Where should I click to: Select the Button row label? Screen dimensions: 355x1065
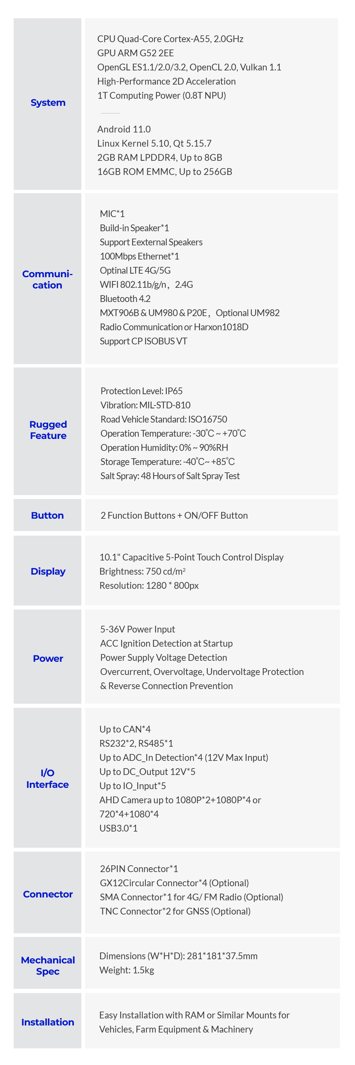click(48, 515)
